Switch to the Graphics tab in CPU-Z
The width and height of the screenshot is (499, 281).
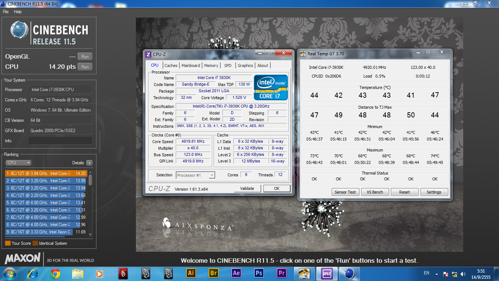pos(245,65)
